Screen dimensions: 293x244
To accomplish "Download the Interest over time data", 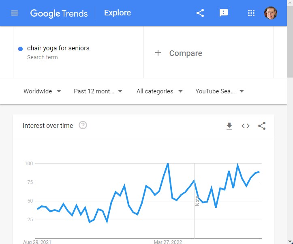I will tap(229, 126).
